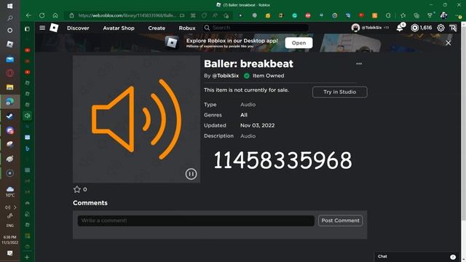Expand the Chat panel
The image size is (466, 262).
tap(416, 257)
